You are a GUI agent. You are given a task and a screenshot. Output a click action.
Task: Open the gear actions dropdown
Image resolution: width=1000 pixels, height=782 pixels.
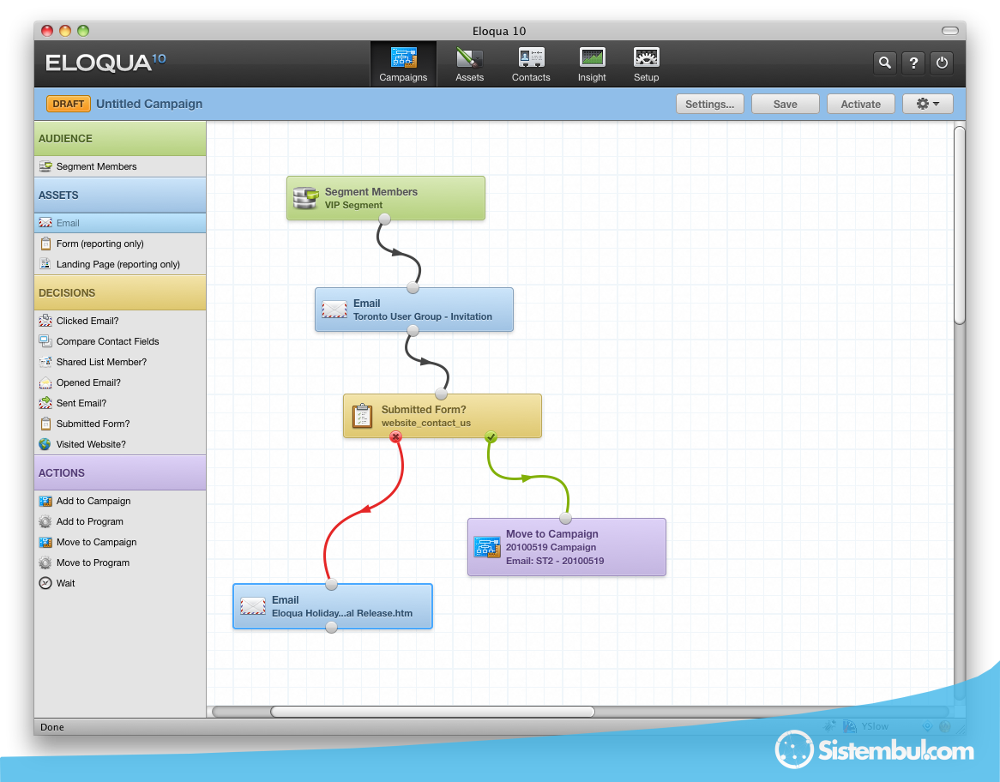(x=927, y=104)
